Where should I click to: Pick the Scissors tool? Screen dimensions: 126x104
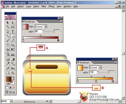tap(13, 69)
